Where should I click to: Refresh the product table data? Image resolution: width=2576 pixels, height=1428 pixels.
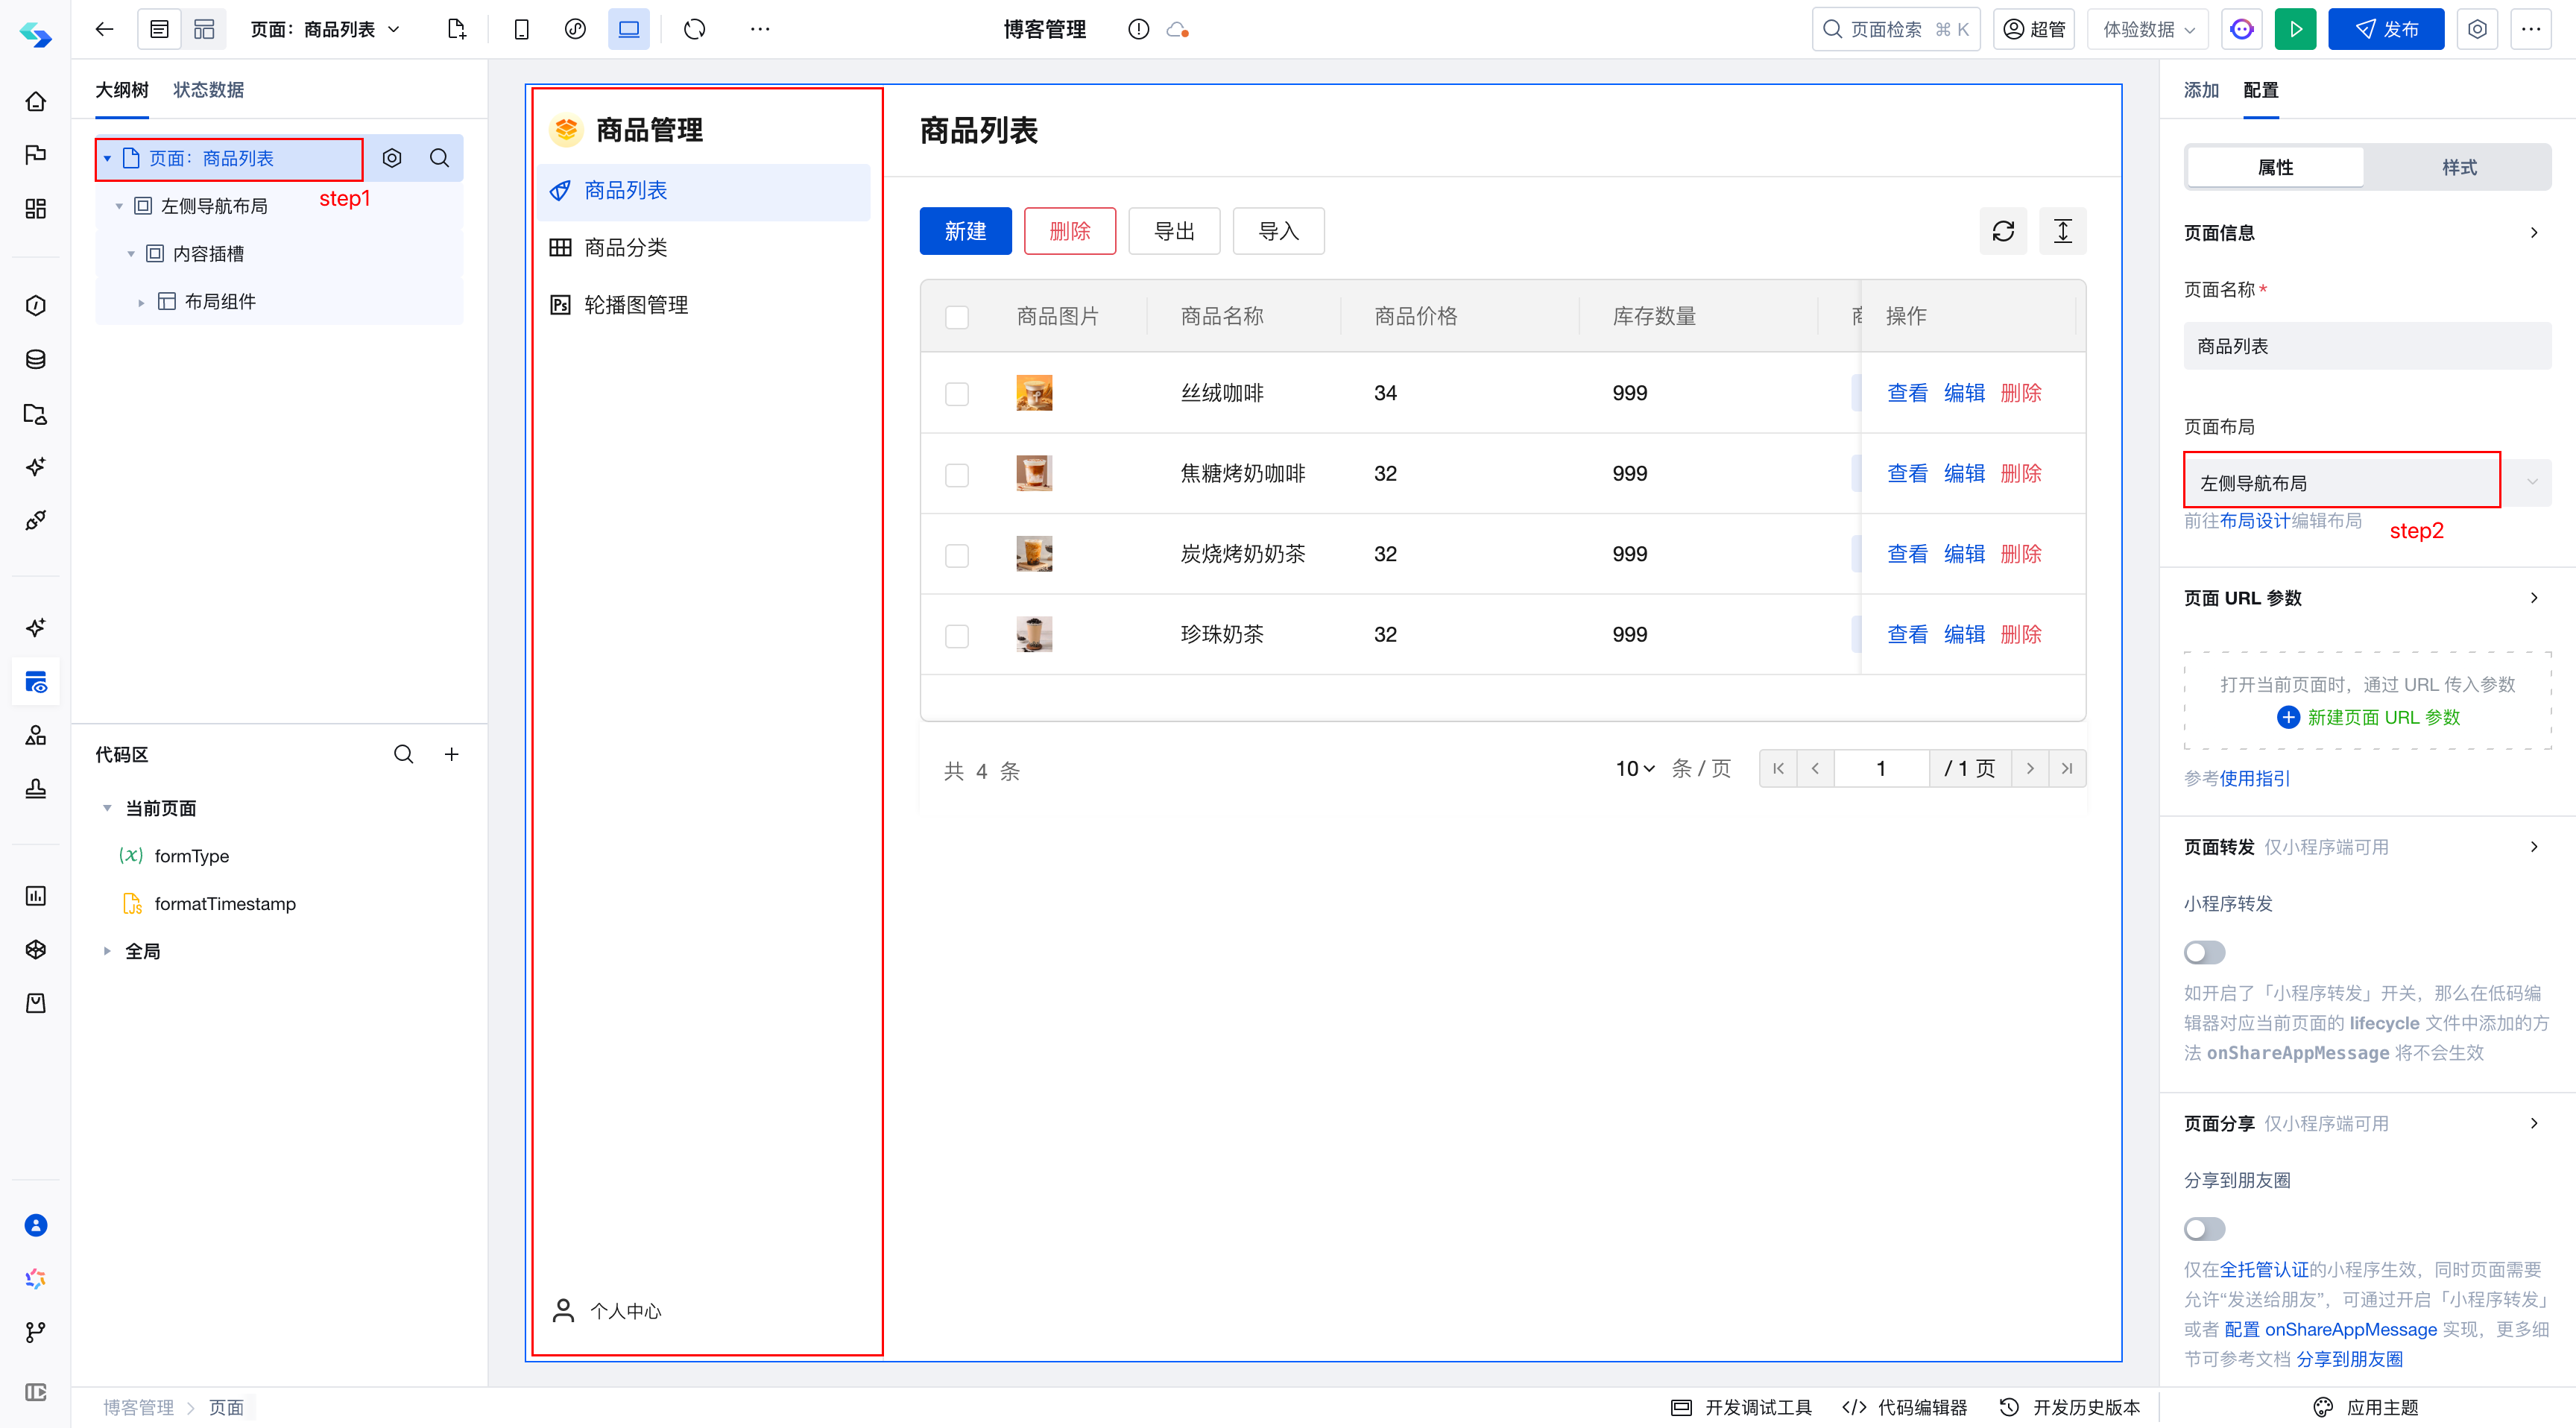click(x=2003, y=231)
